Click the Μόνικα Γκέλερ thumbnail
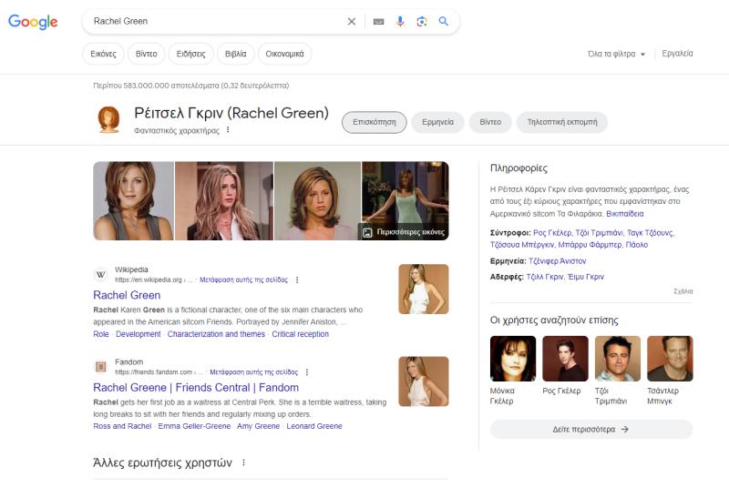Image resolution: width=729 pixels, height=488 pixels. (x=513, y=359)
